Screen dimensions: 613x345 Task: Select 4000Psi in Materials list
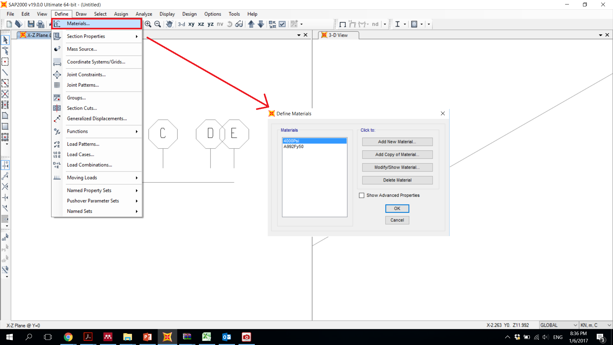click(314, 141)
